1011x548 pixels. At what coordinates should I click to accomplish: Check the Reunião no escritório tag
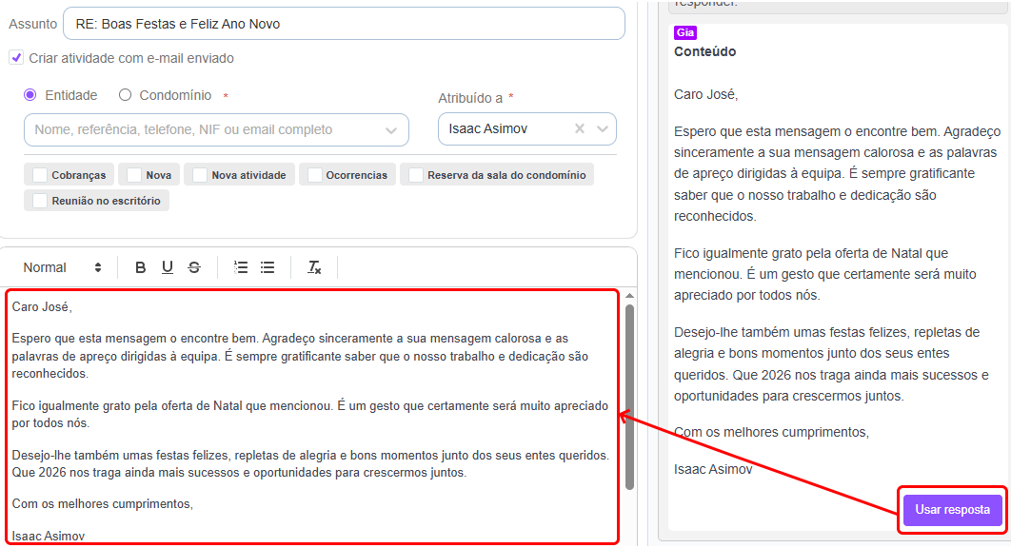[40, 201]
